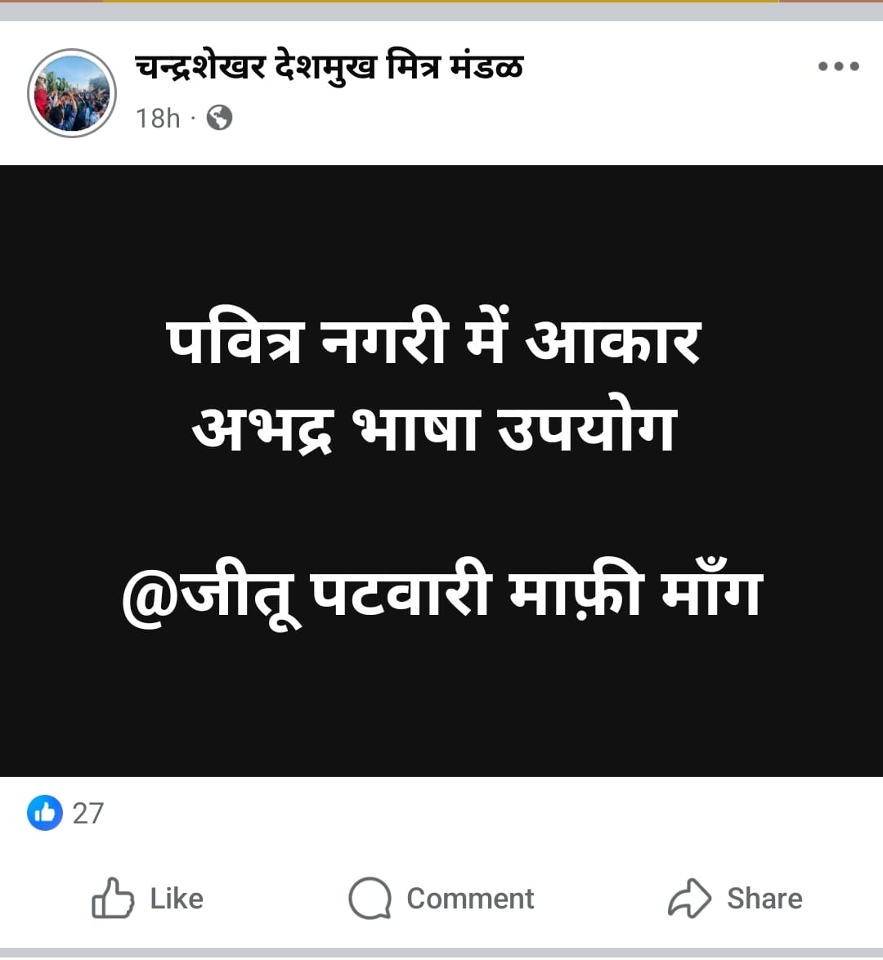The width and height of the screenshot is (883, 960).
Task: Click the thumbs-up Like icon
Action: point(113,898)
